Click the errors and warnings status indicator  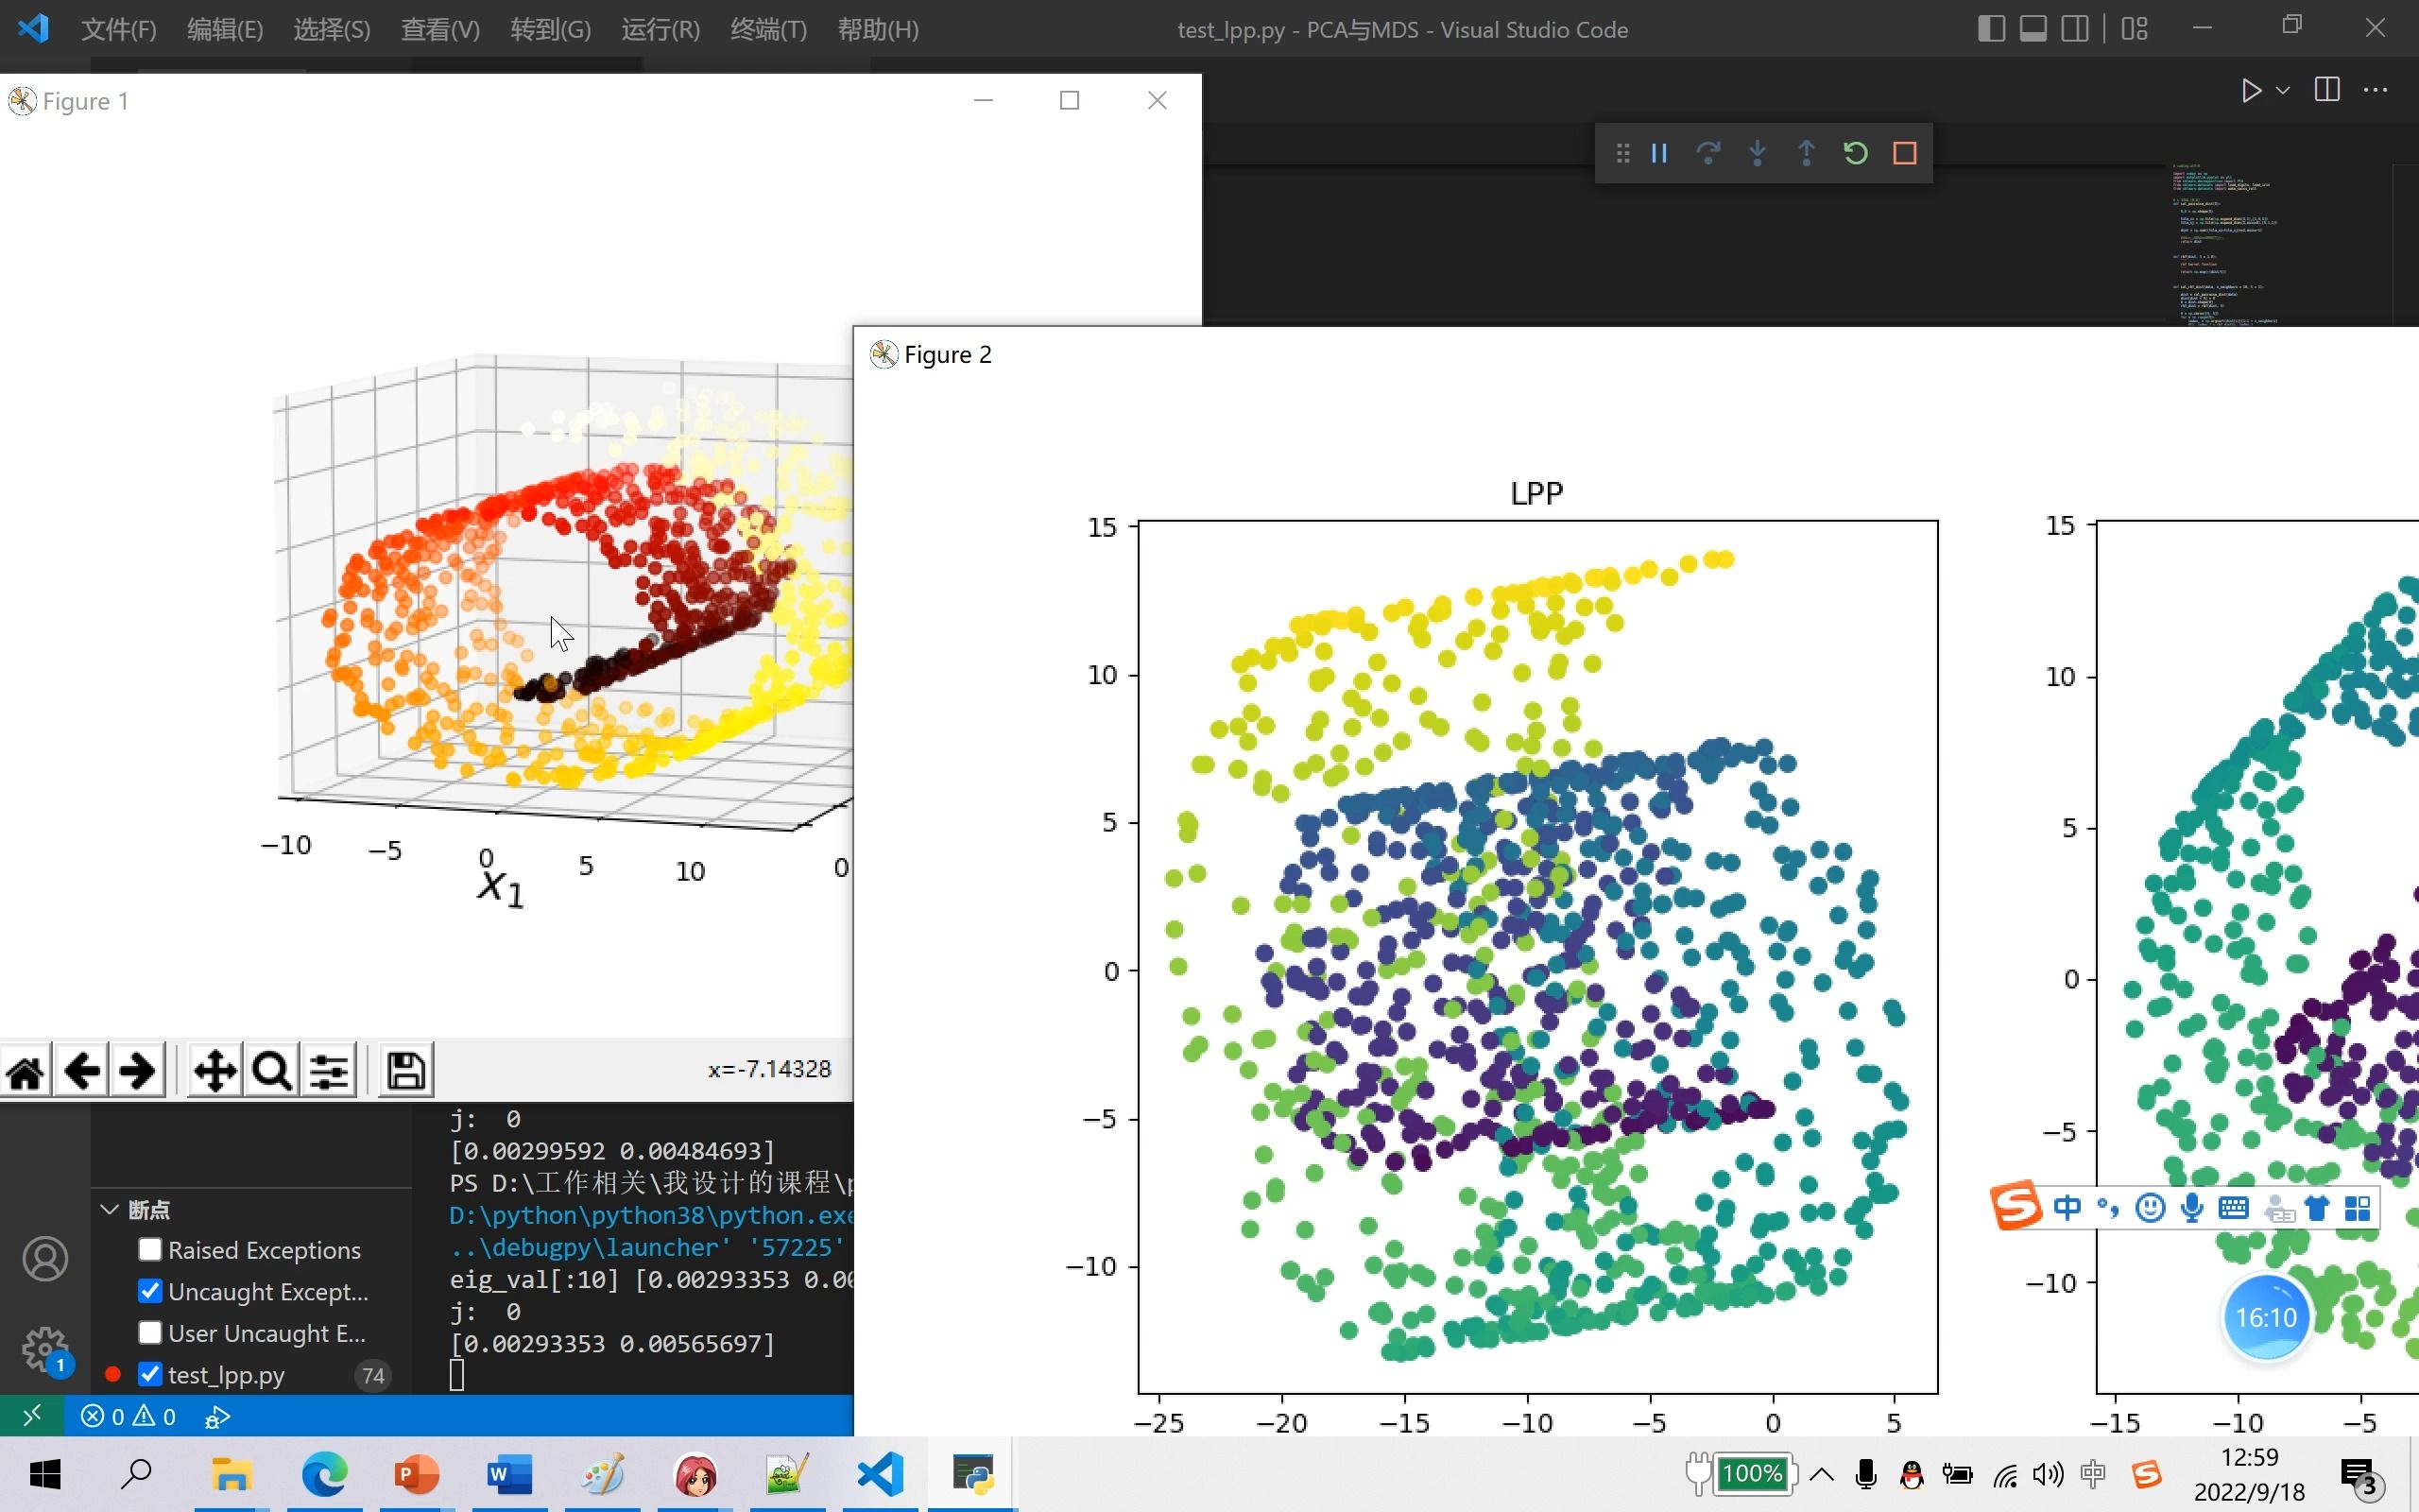(x=128, y=1416)
